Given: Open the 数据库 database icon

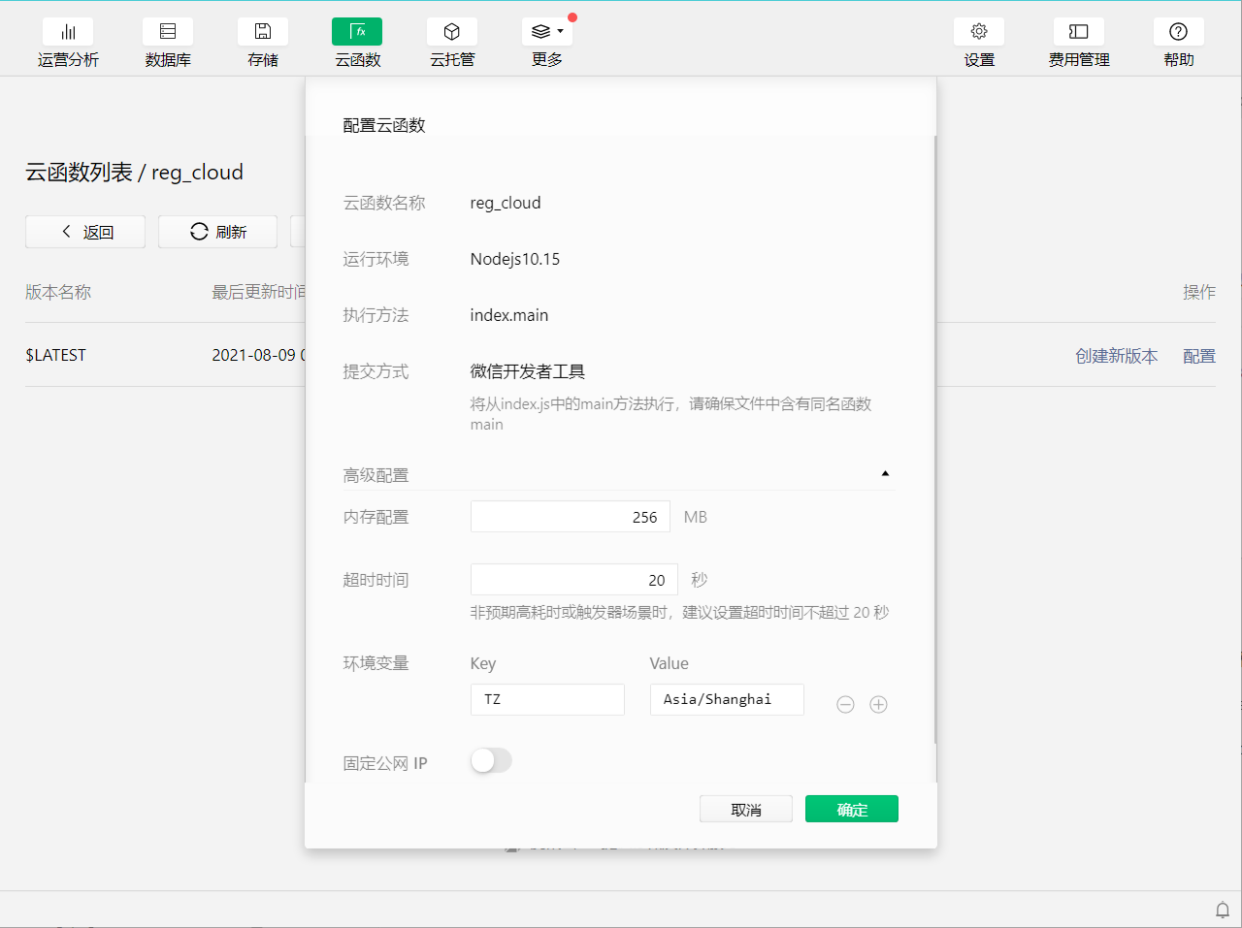Looking at the screenshot, I should [168, 32].
